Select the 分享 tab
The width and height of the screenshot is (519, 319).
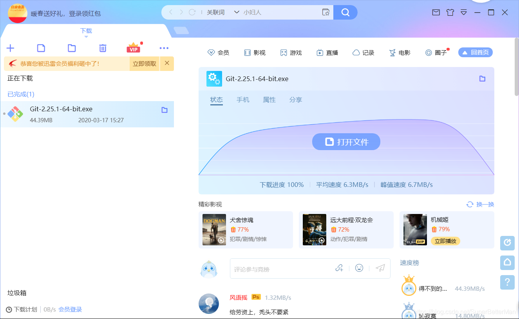[x=296, y=100]
